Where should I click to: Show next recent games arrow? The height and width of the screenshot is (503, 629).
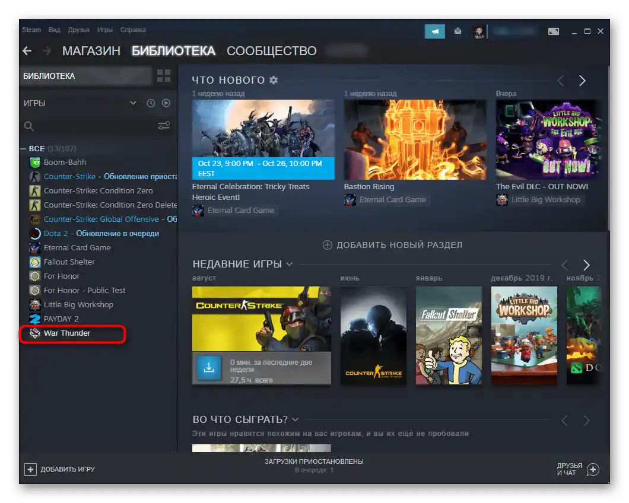coord(586,265)
